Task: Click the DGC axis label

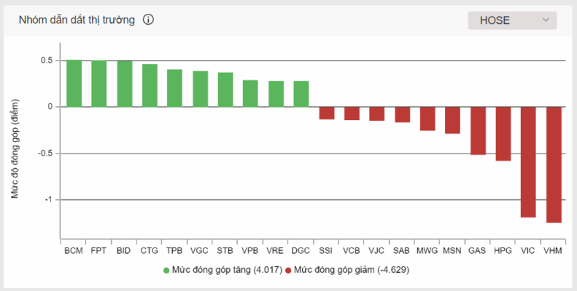Action: click(301, 251)
